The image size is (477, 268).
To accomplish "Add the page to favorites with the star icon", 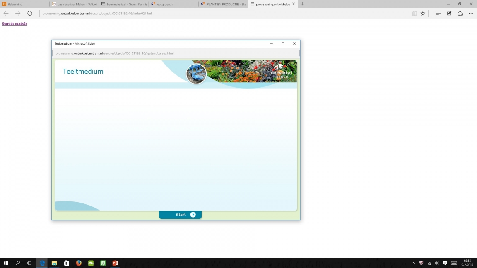I will click(423, 13).
